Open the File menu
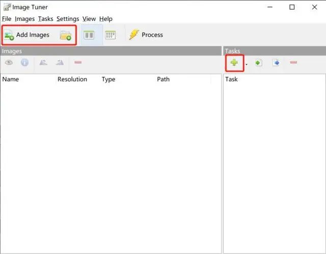This screenshot has width=326, height=254. click(7, 19)
